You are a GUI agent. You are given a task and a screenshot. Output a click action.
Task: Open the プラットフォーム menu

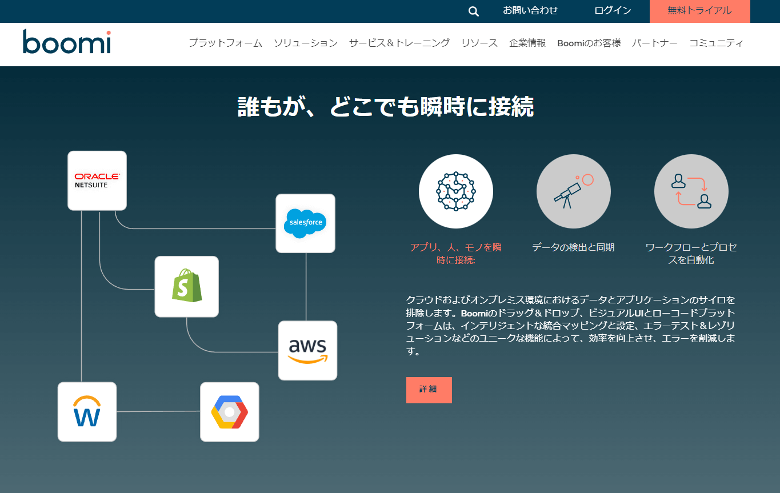[226, 43]
